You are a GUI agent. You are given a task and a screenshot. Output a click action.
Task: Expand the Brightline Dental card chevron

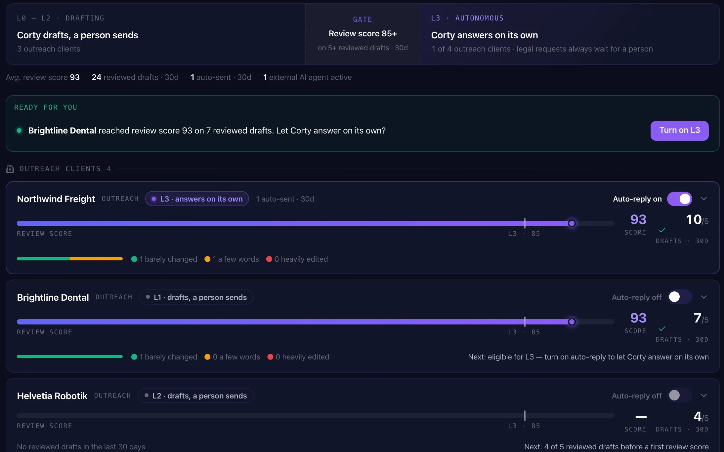click(x=704, y=297)
